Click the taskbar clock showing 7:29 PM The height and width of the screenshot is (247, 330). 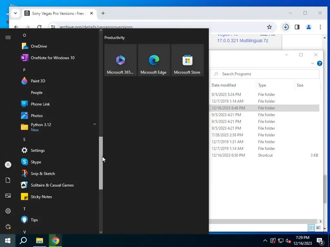[302, 241]
